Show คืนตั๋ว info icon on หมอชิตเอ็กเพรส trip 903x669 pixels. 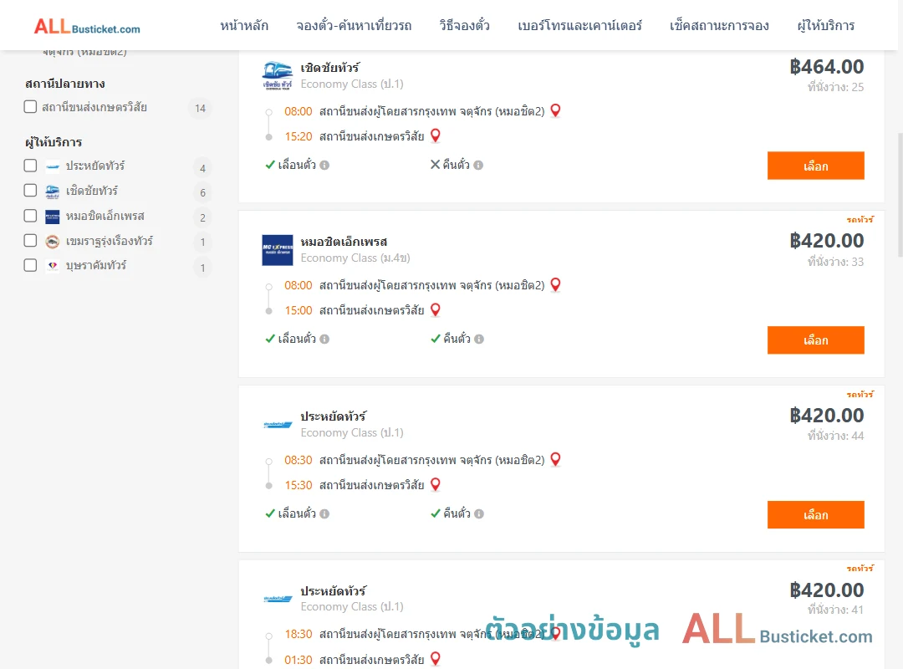(x=478, y=340)
